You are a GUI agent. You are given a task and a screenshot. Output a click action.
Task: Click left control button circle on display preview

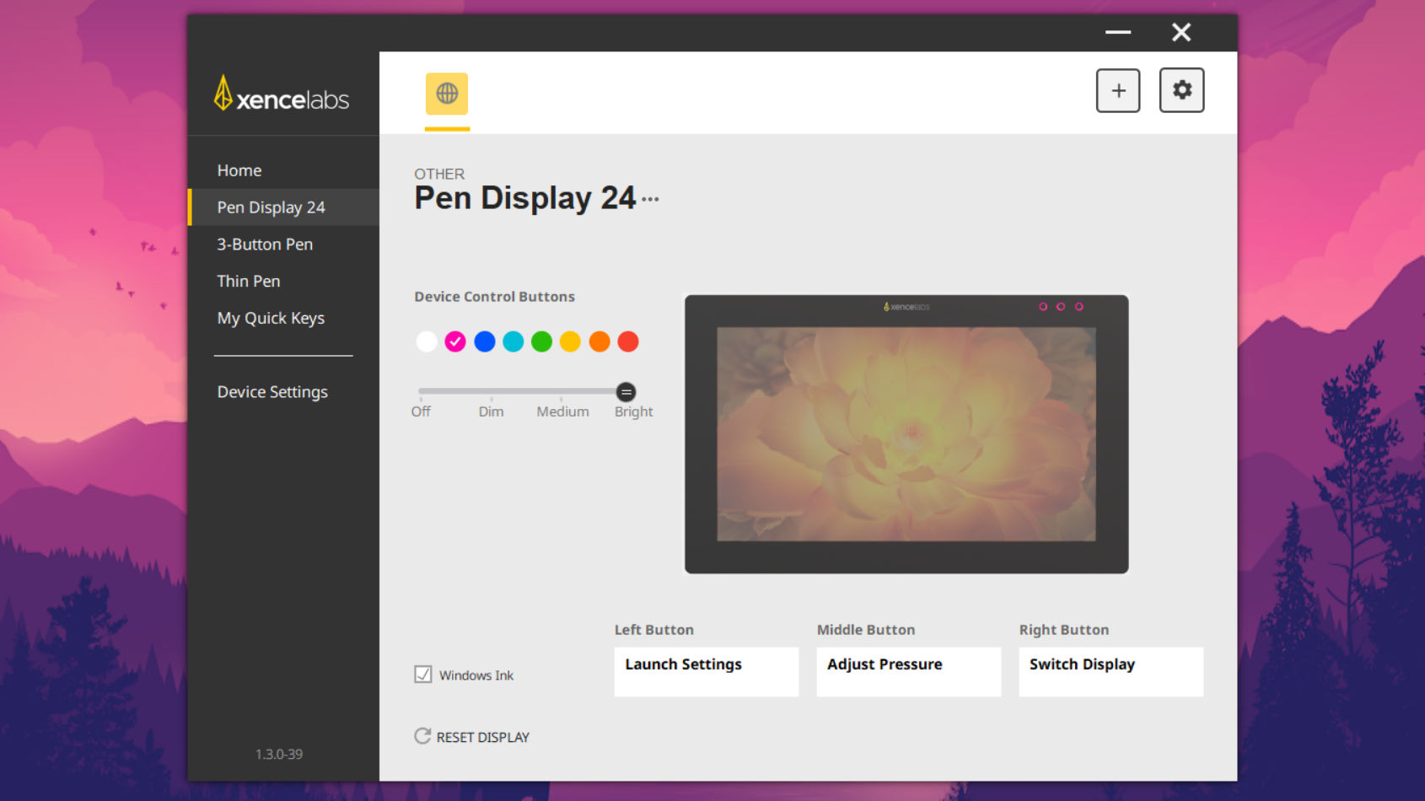(x=1043, y=307)
